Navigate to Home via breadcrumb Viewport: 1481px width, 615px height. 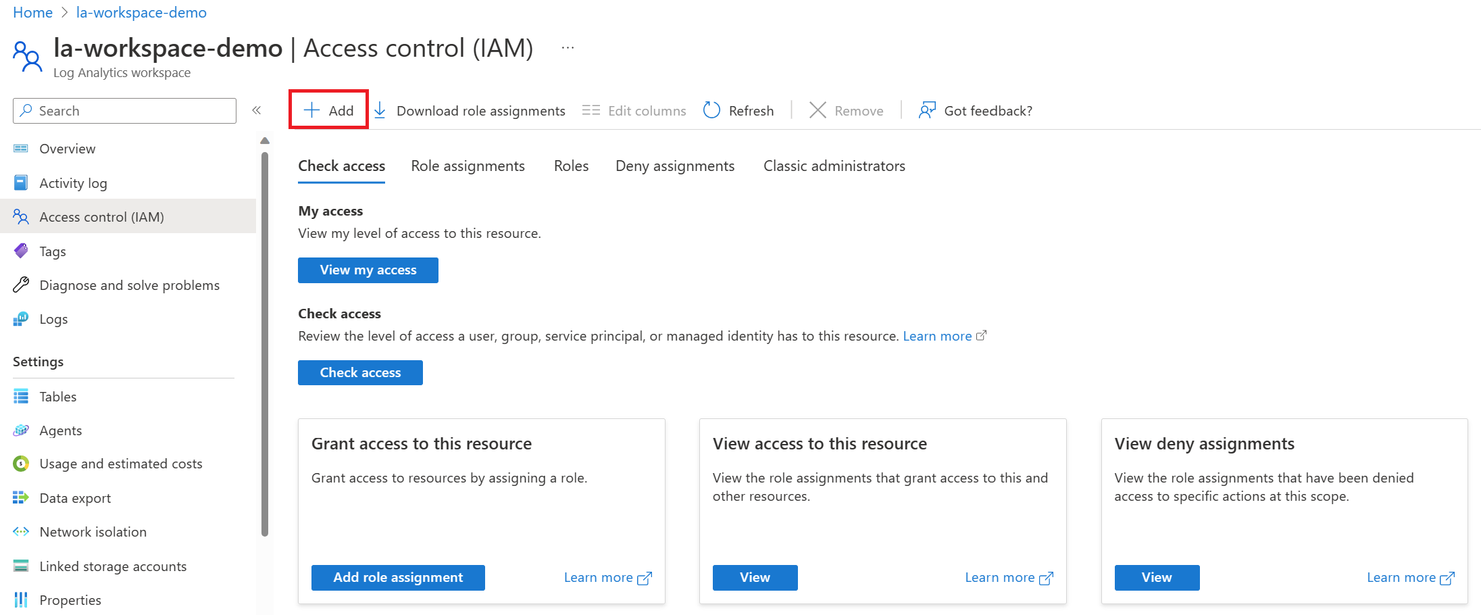[32, 12]
